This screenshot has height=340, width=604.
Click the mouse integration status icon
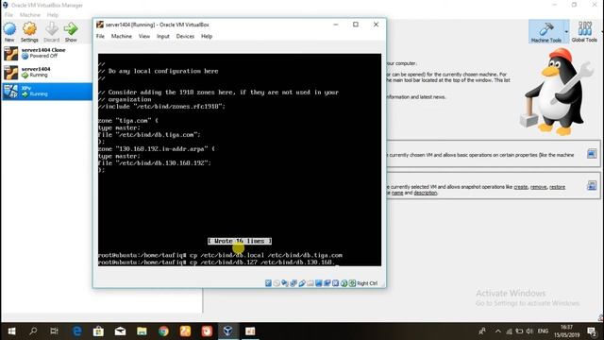[x=344, y=283]
